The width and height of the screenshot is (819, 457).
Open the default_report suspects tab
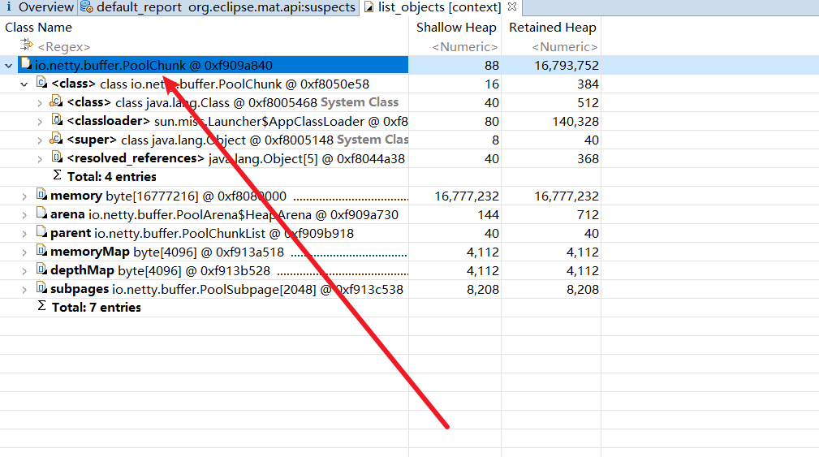219,7
